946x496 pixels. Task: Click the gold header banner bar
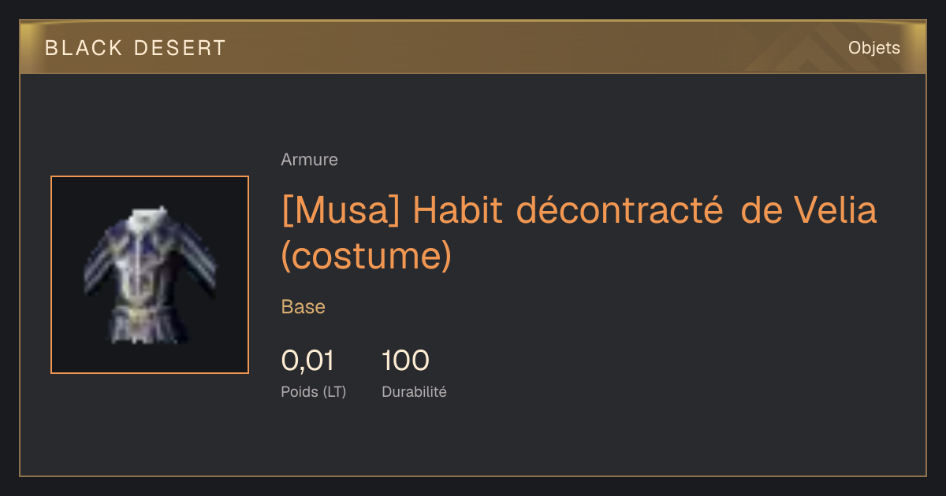473,48
